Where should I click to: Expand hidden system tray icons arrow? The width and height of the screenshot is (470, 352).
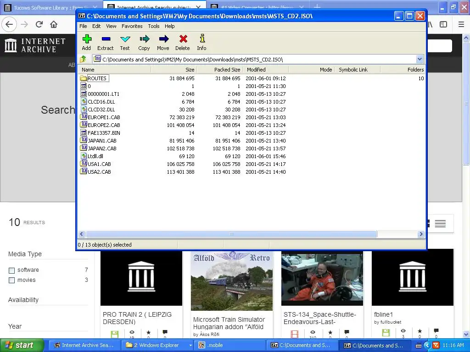(x=427, y=346)
